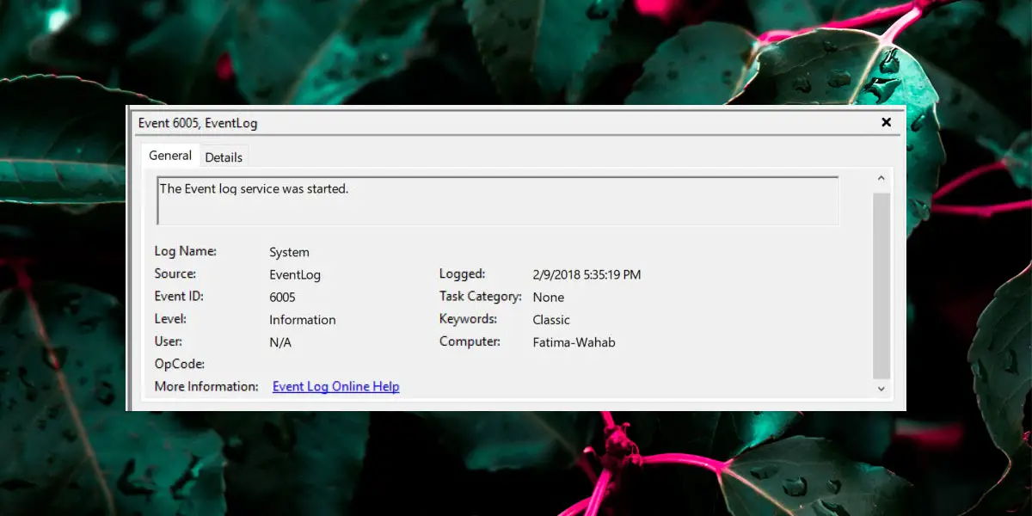Viewport: 1032px width, 516px height.
Task: Select the Log Name value System
Action: click(289, 252)
